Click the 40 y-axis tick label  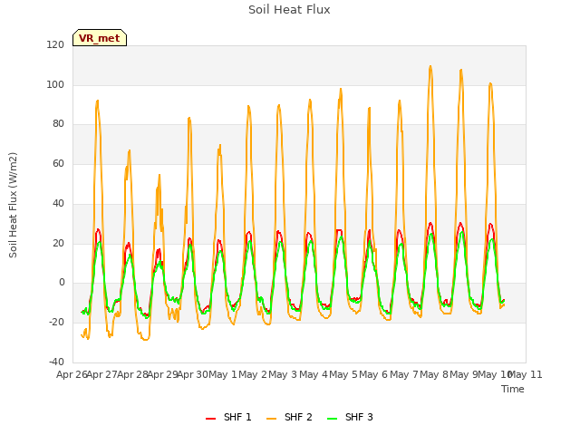tap(58, 203)
